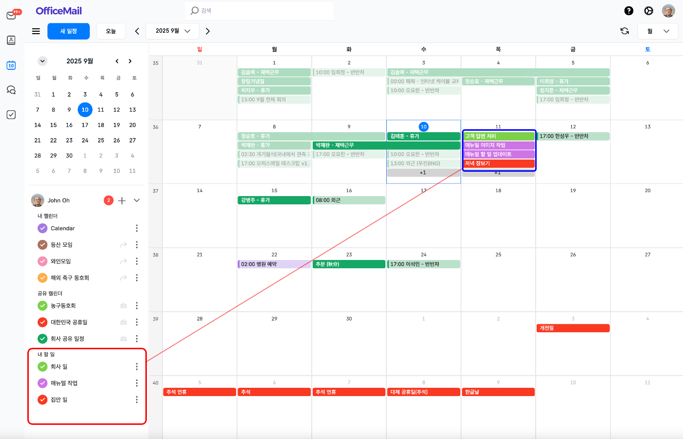Toggle the hamburger menu icon
The width and height of the screenshot is (683, 439).
coord(36,31)
